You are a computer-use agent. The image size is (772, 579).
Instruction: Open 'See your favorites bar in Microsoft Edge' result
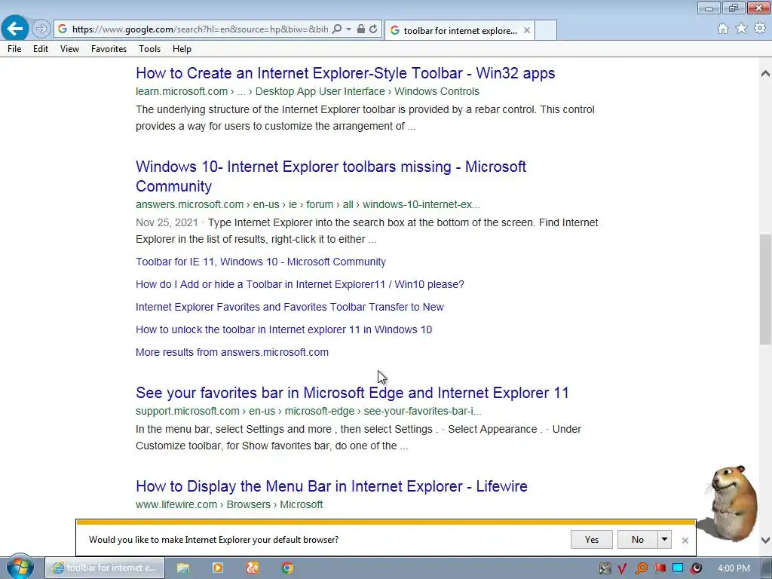[x=352, y=393]
